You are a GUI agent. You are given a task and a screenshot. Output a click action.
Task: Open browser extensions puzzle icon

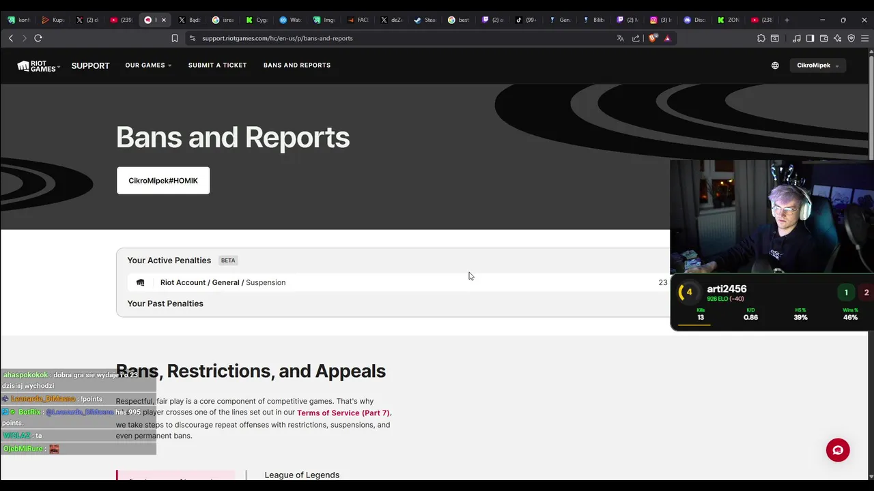point(761,38)
